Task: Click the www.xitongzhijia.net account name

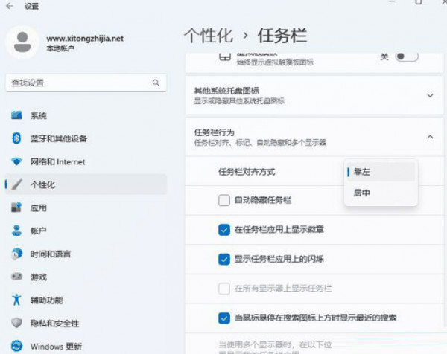Action: pos(85,39)
